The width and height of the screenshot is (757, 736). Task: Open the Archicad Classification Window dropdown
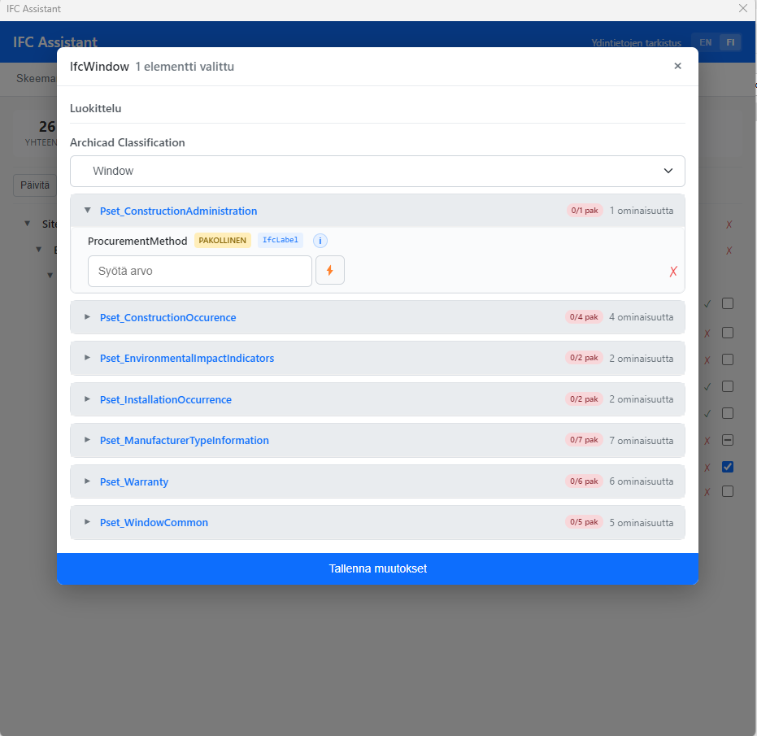coord(377,171)
